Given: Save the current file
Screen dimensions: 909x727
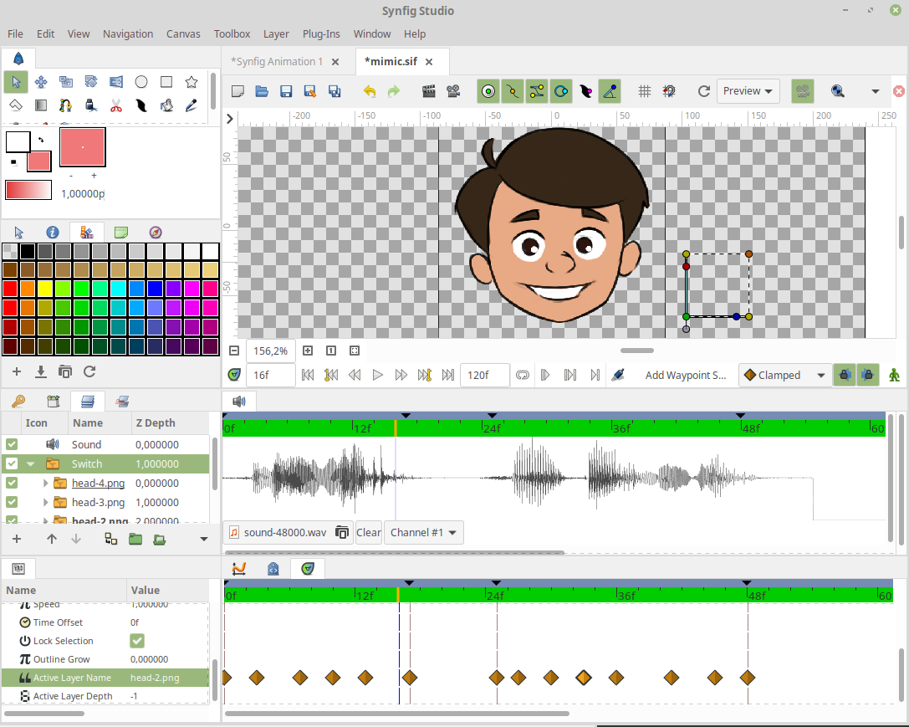Looking at the screenshot, I should click(x=286, y=91).
